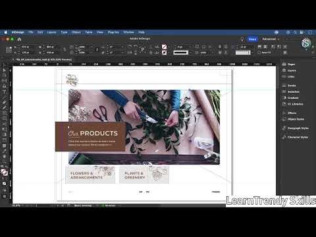Image resolution: width=316 pixels, height=237 pixels.
Task: Click the Home icon beside window controls
Action: pos(19,39)
